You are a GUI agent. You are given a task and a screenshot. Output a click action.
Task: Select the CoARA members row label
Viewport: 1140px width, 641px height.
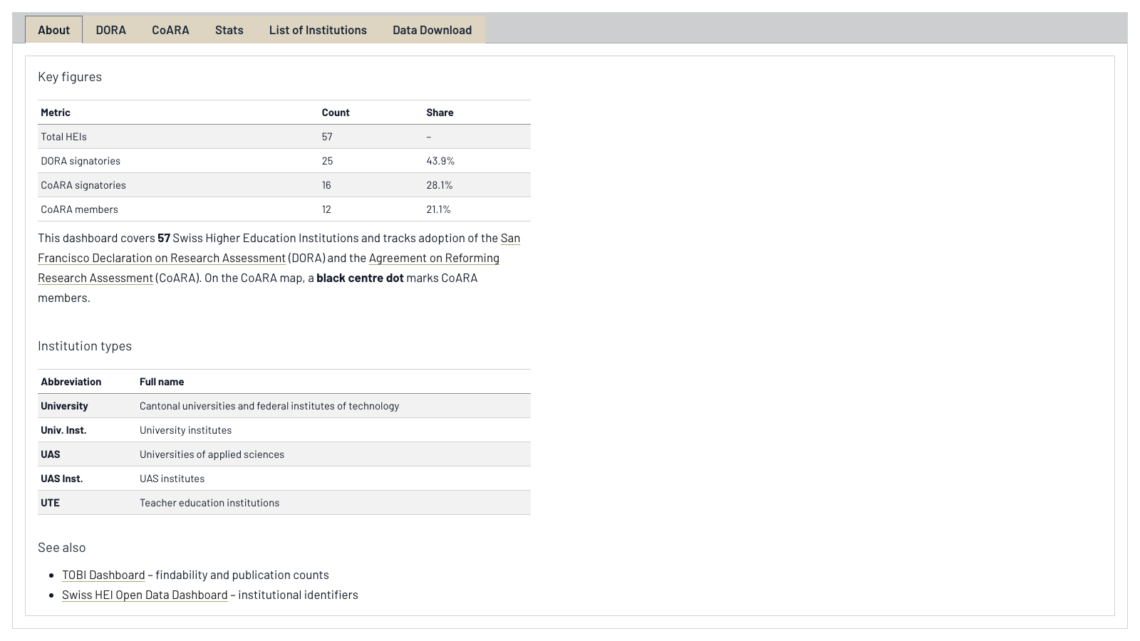tap(79, 209)
